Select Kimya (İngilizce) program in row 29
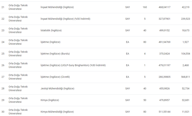Image resolution: width=192 pixels, height=116 pixels. [x=50, y=100]
